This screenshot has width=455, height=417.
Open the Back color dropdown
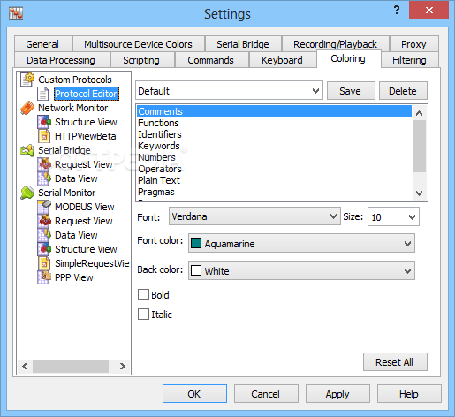click(301, 270)
